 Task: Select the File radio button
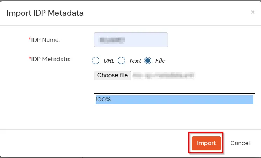pyautogui.click(x=148, y=61)
